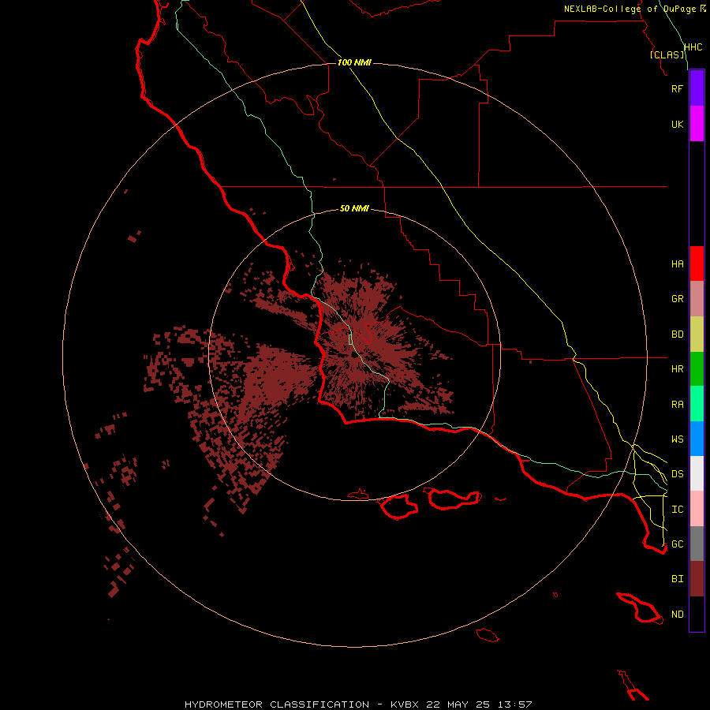Click the ND legend label
Viewport: 710px width, 710px height.
coord(677,615)
